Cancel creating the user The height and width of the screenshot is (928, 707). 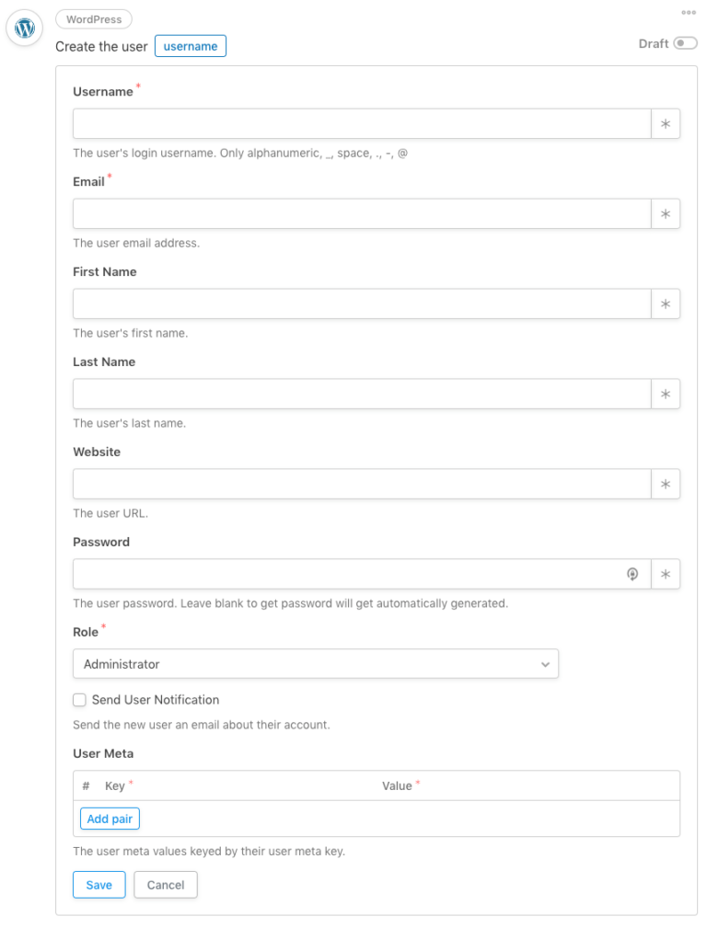pos(166,885)
